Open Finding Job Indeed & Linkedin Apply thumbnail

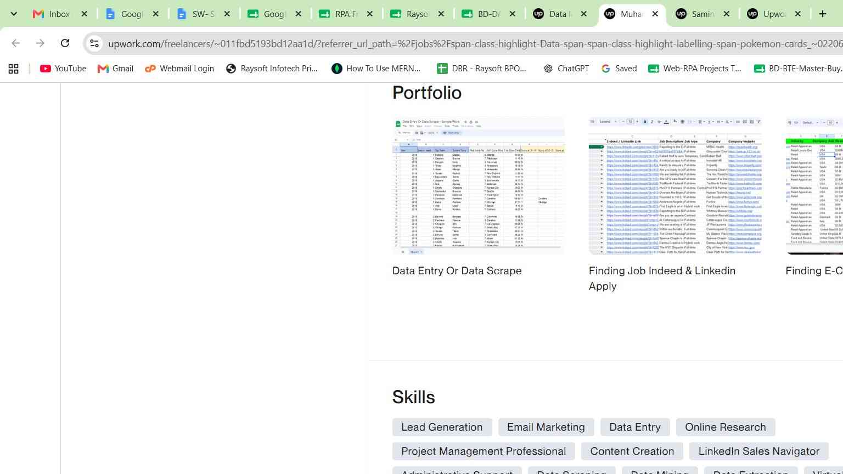(675, 185)
